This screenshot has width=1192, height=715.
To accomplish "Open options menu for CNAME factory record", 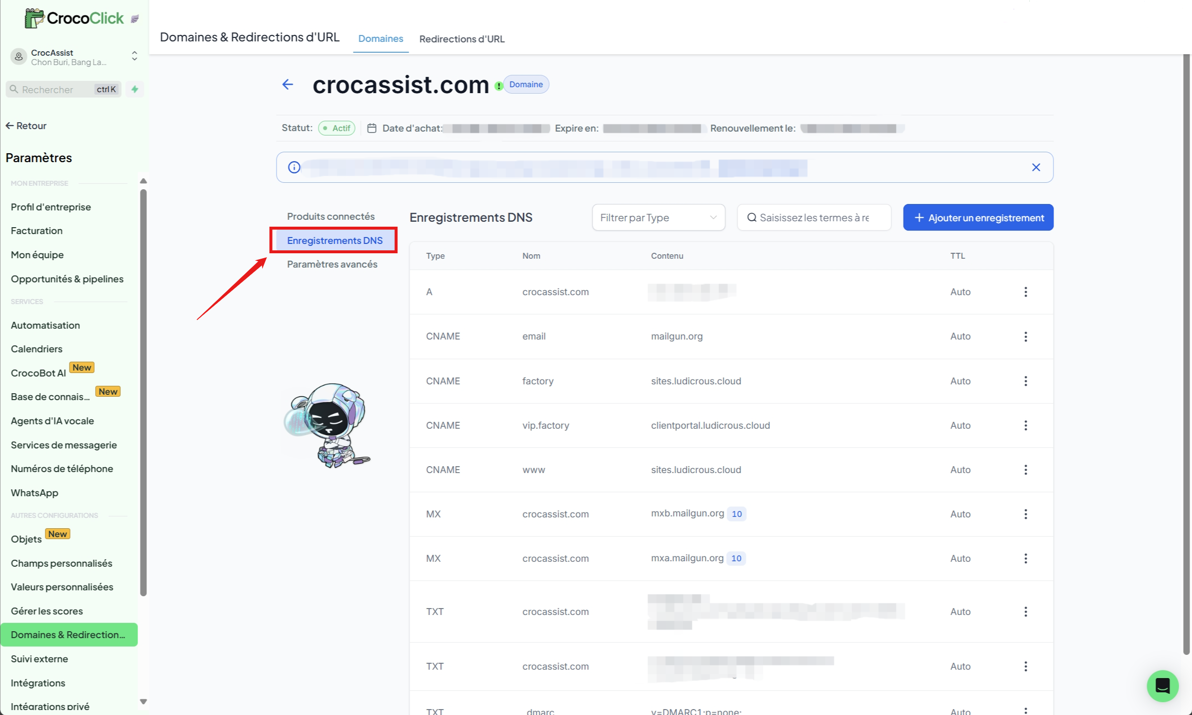I will point(1025,381).
